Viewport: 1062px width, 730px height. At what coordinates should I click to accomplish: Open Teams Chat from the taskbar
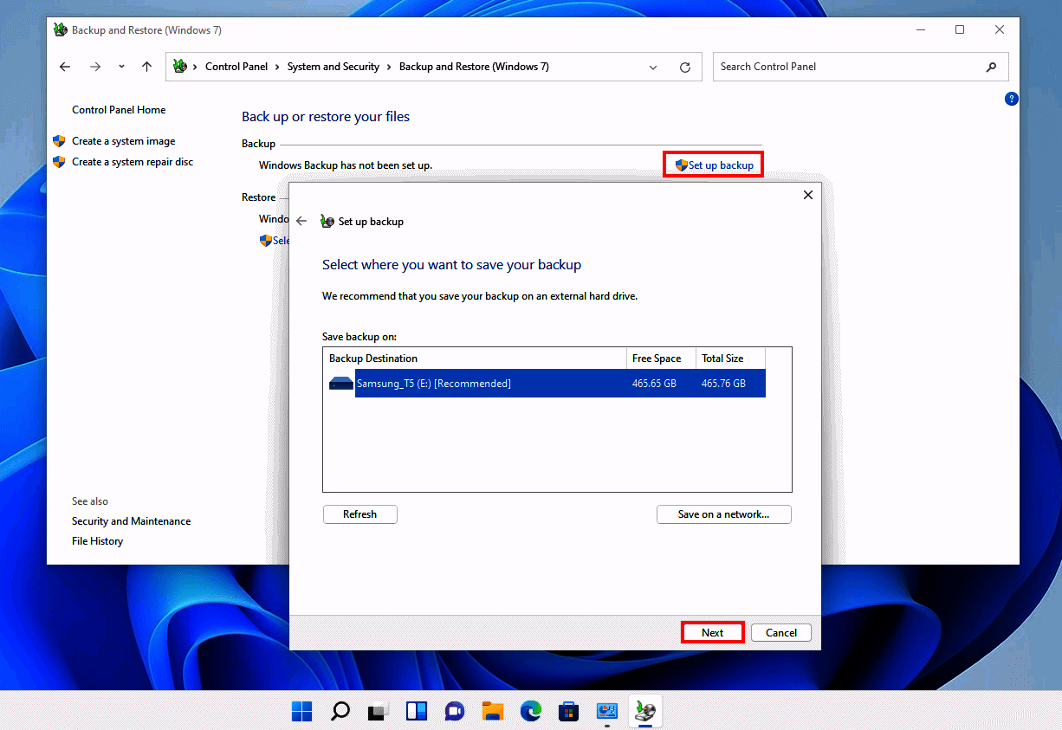pos(454,710)
